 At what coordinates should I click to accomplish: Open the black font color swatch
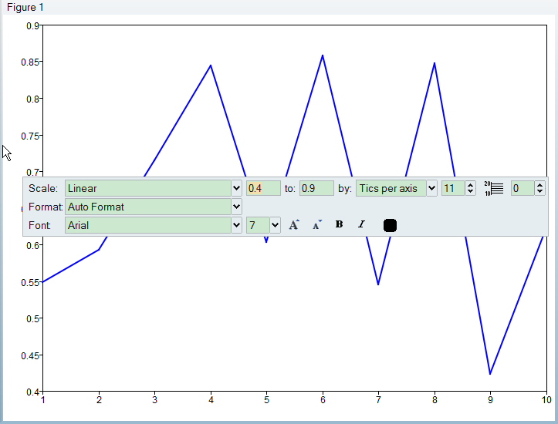pyautogui.click(x=390, y=225)
